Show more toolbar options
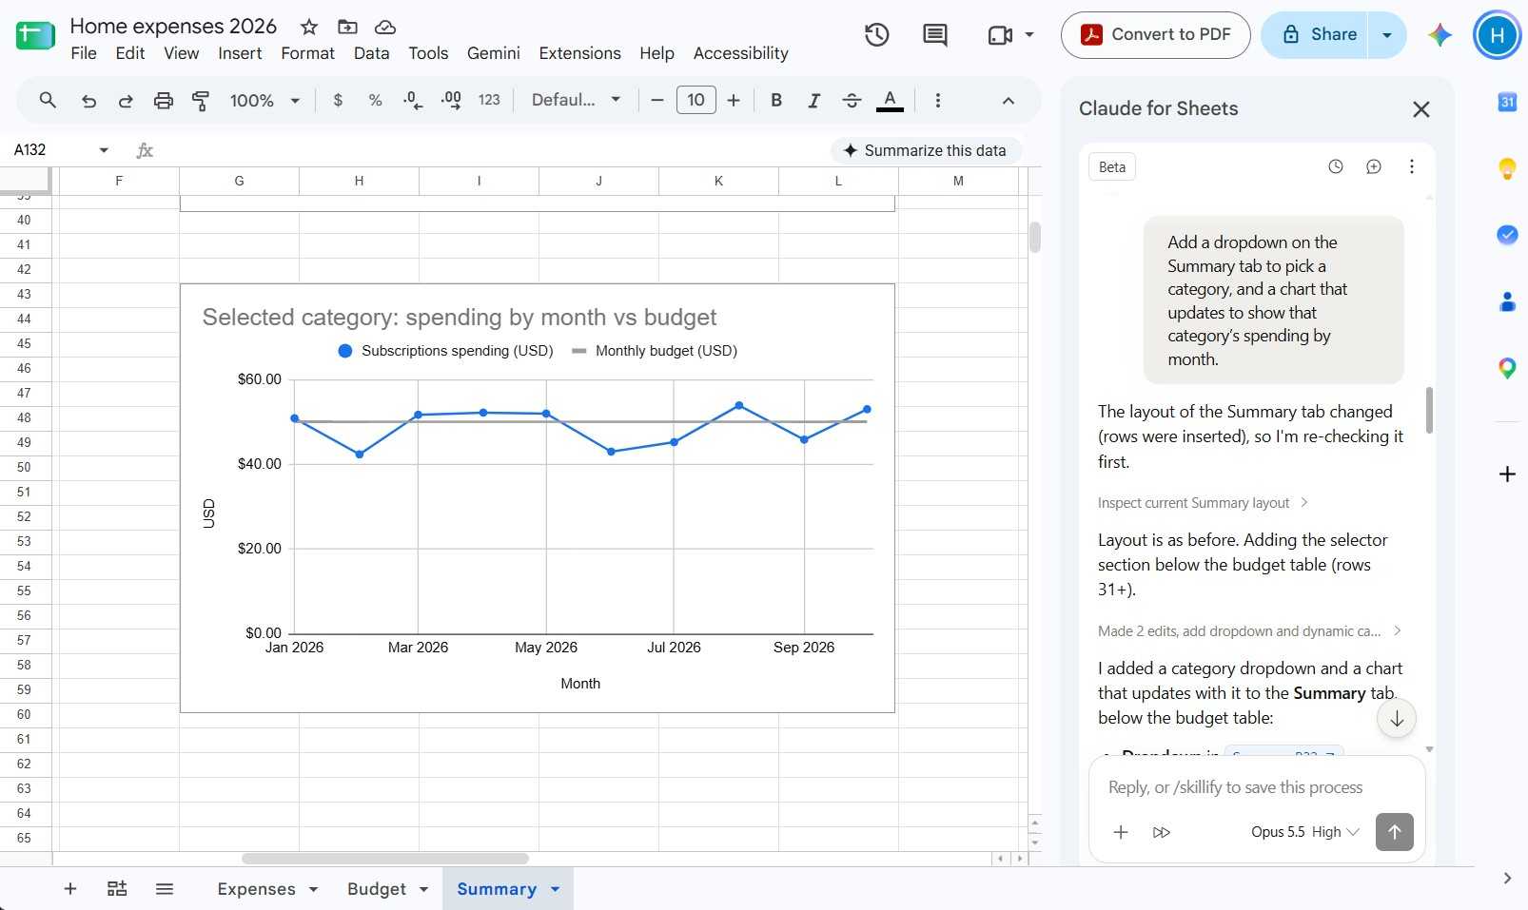 pos(938,100)
